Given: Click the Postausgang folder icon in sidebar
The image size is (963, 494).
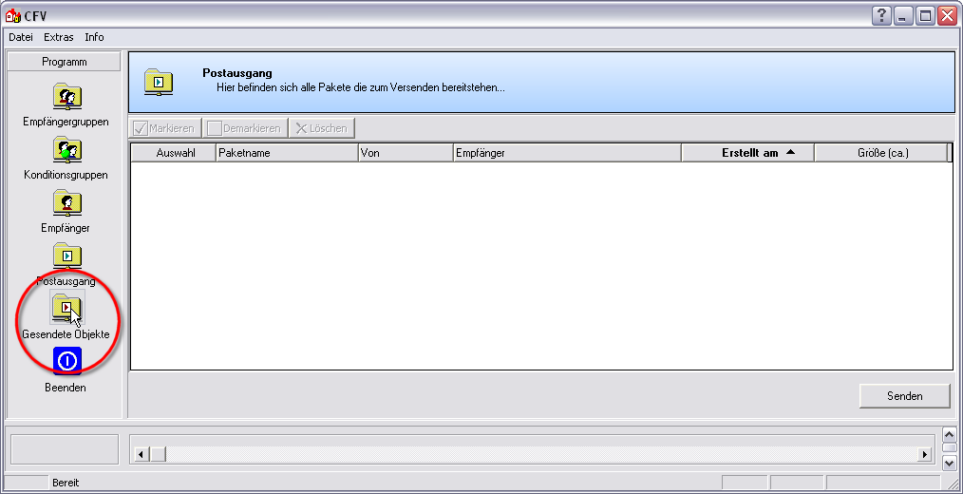Looking at the screenshot, I should coord(66,256).
